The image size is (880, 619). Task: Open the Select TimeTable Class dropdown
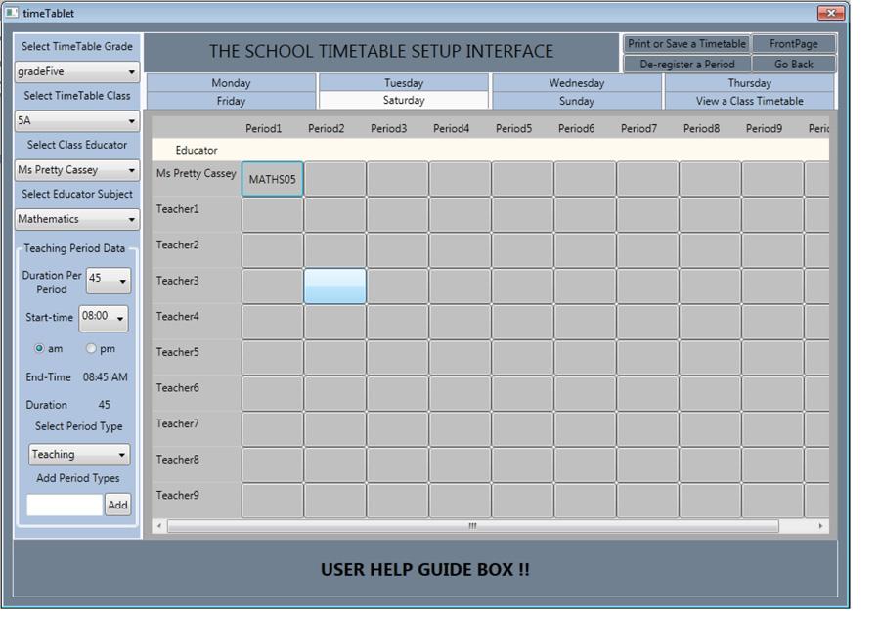pyautogui.click(x=75, y=119)
